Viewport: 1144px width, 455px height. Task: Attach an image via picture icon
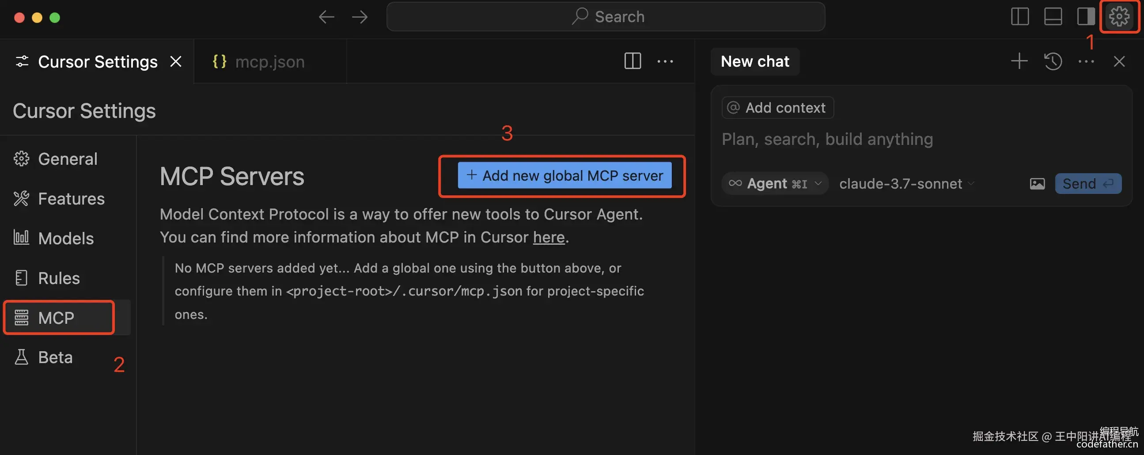click(x=1037, y=183)
